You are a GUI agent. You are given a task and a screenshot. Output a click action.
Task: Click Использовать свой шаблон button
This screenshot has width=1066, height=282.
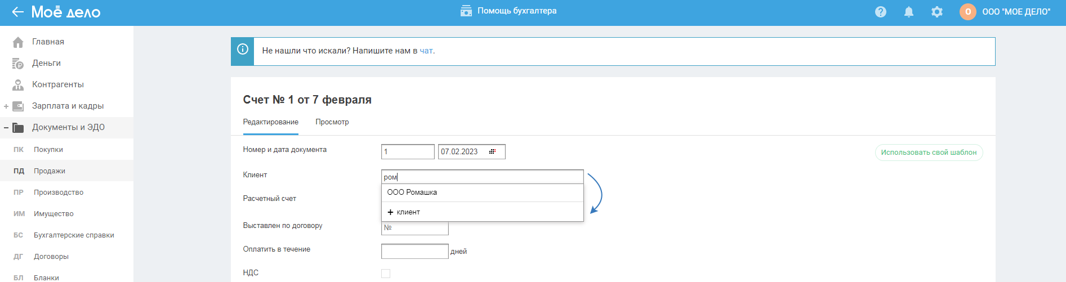[x=929, y=153]
